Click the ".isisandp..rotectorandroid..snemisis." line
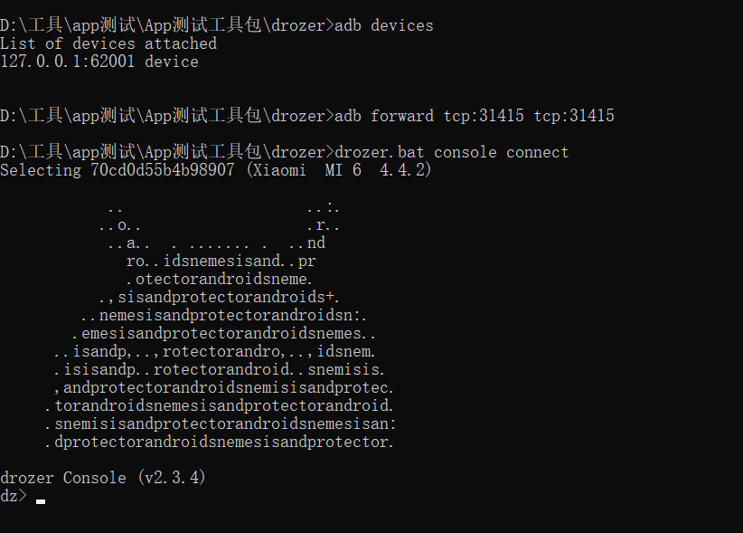This screenshot has height=533, width=743. [219, 369]
